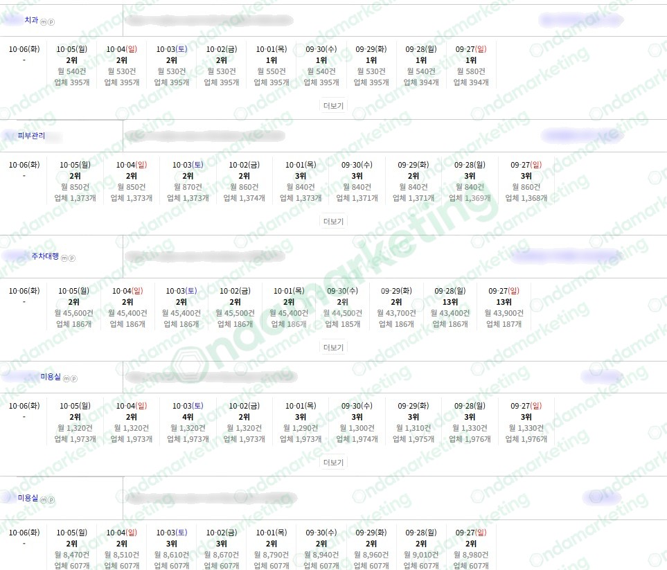667x570 pixels.
Task: Open the 피부관리 keyword link
Action: pyautogui.click(x=31, y=136)
